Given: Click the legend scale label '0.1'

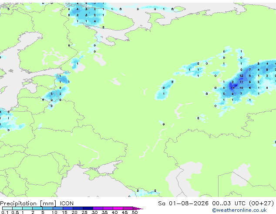Looking at the screenshot, I should point(5,212).
